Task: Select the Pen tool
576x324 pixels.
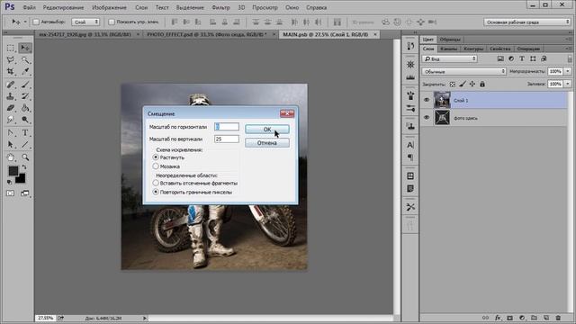Action: tap(10, 132)
